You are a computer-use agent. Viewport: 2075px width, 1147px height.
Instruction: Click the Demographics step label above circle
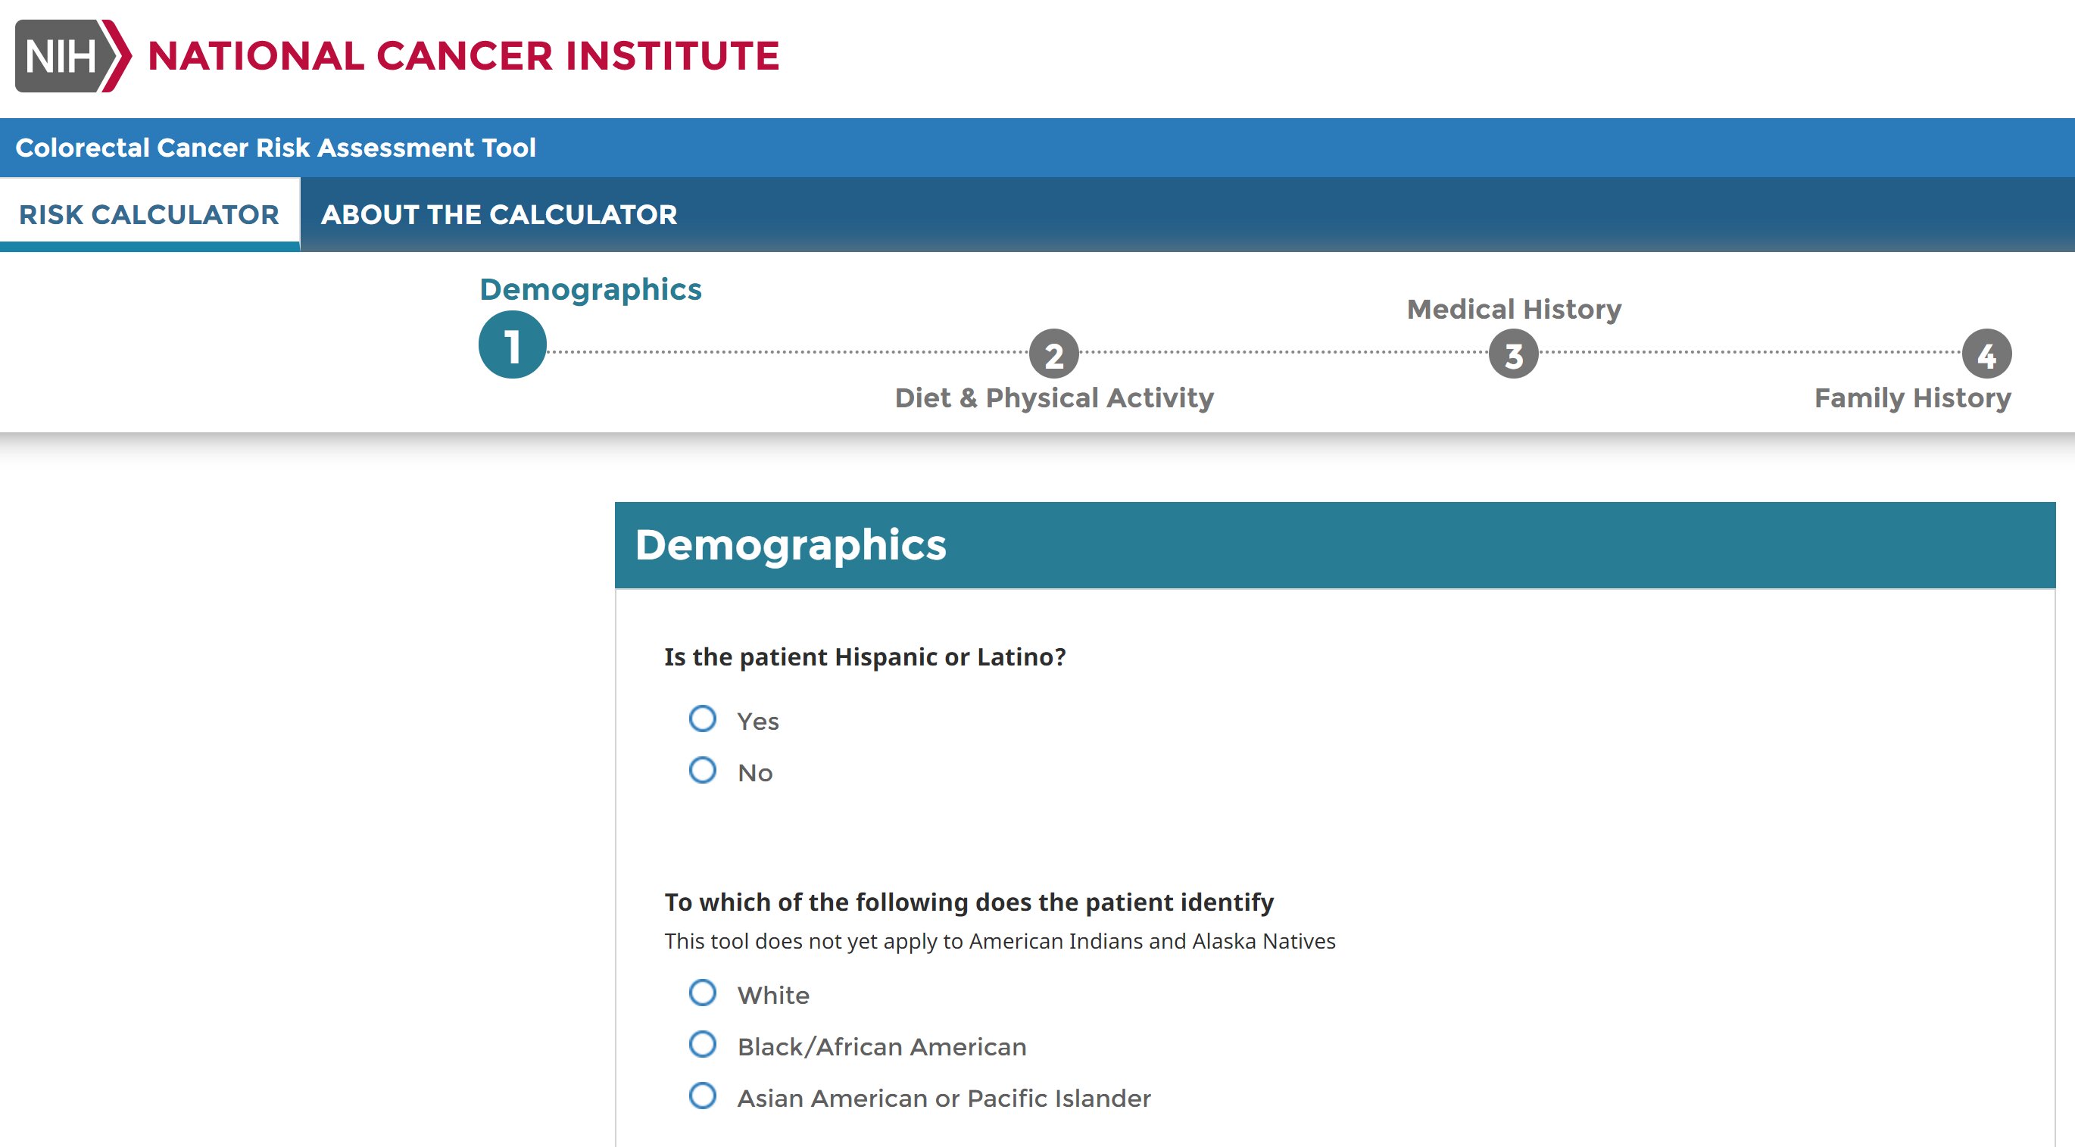(x=591, y=289)
